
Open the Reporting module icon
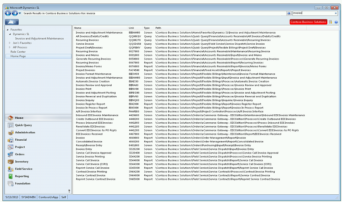click(10, 176)
